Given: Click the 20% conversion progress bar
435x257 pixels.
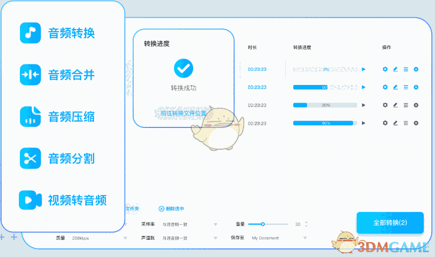Looking at the screenshot, I should point(325,105).
